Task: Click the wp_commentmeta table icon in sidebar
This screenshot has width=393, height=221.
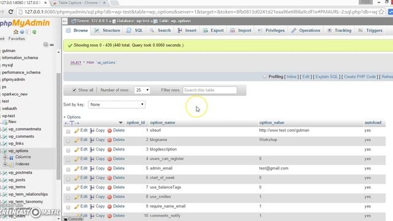Action: (4, 130)
